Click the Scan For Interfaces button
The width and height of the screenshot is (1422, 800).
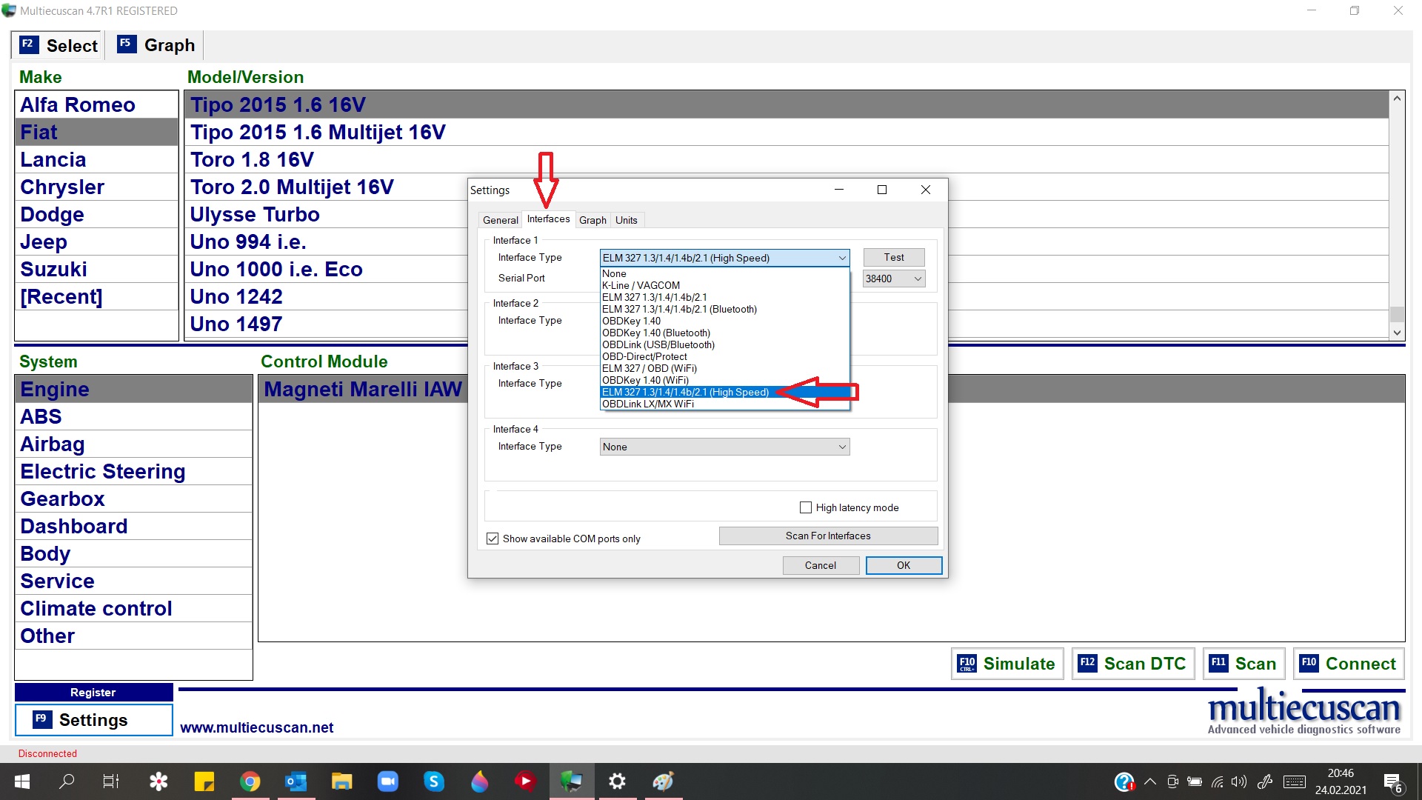[828, 536]
